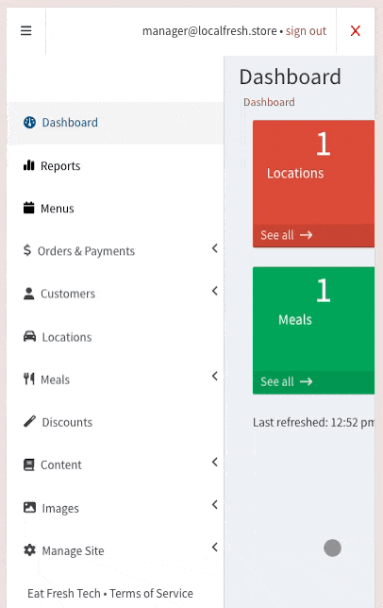
Task: Click the Images picture icon
Action: click(x=29, y=507)
